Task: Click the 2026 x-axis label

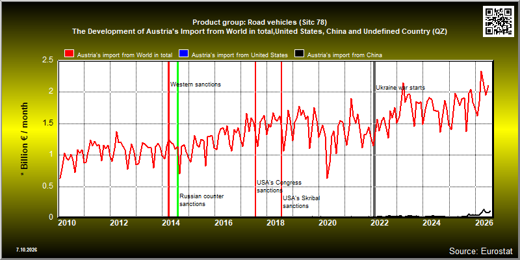Action: (x=483, y=223)
